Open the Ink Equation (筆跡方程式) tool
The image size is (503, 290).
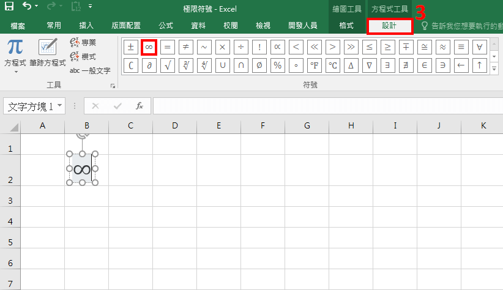47,53
